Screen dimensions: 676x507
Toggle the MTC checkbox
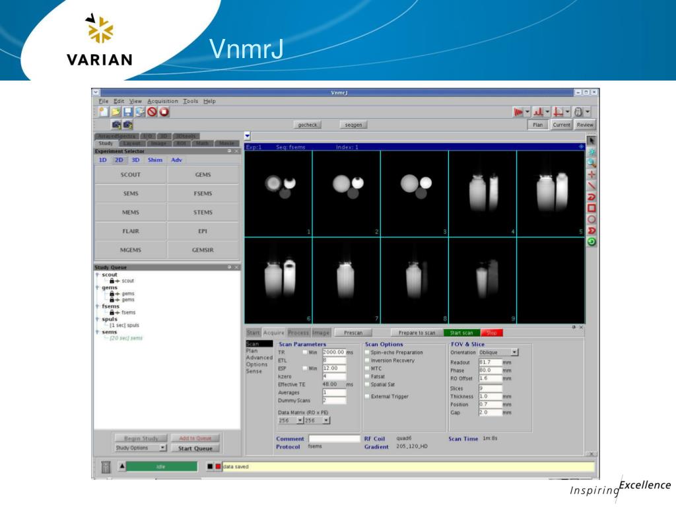(367, 368)
